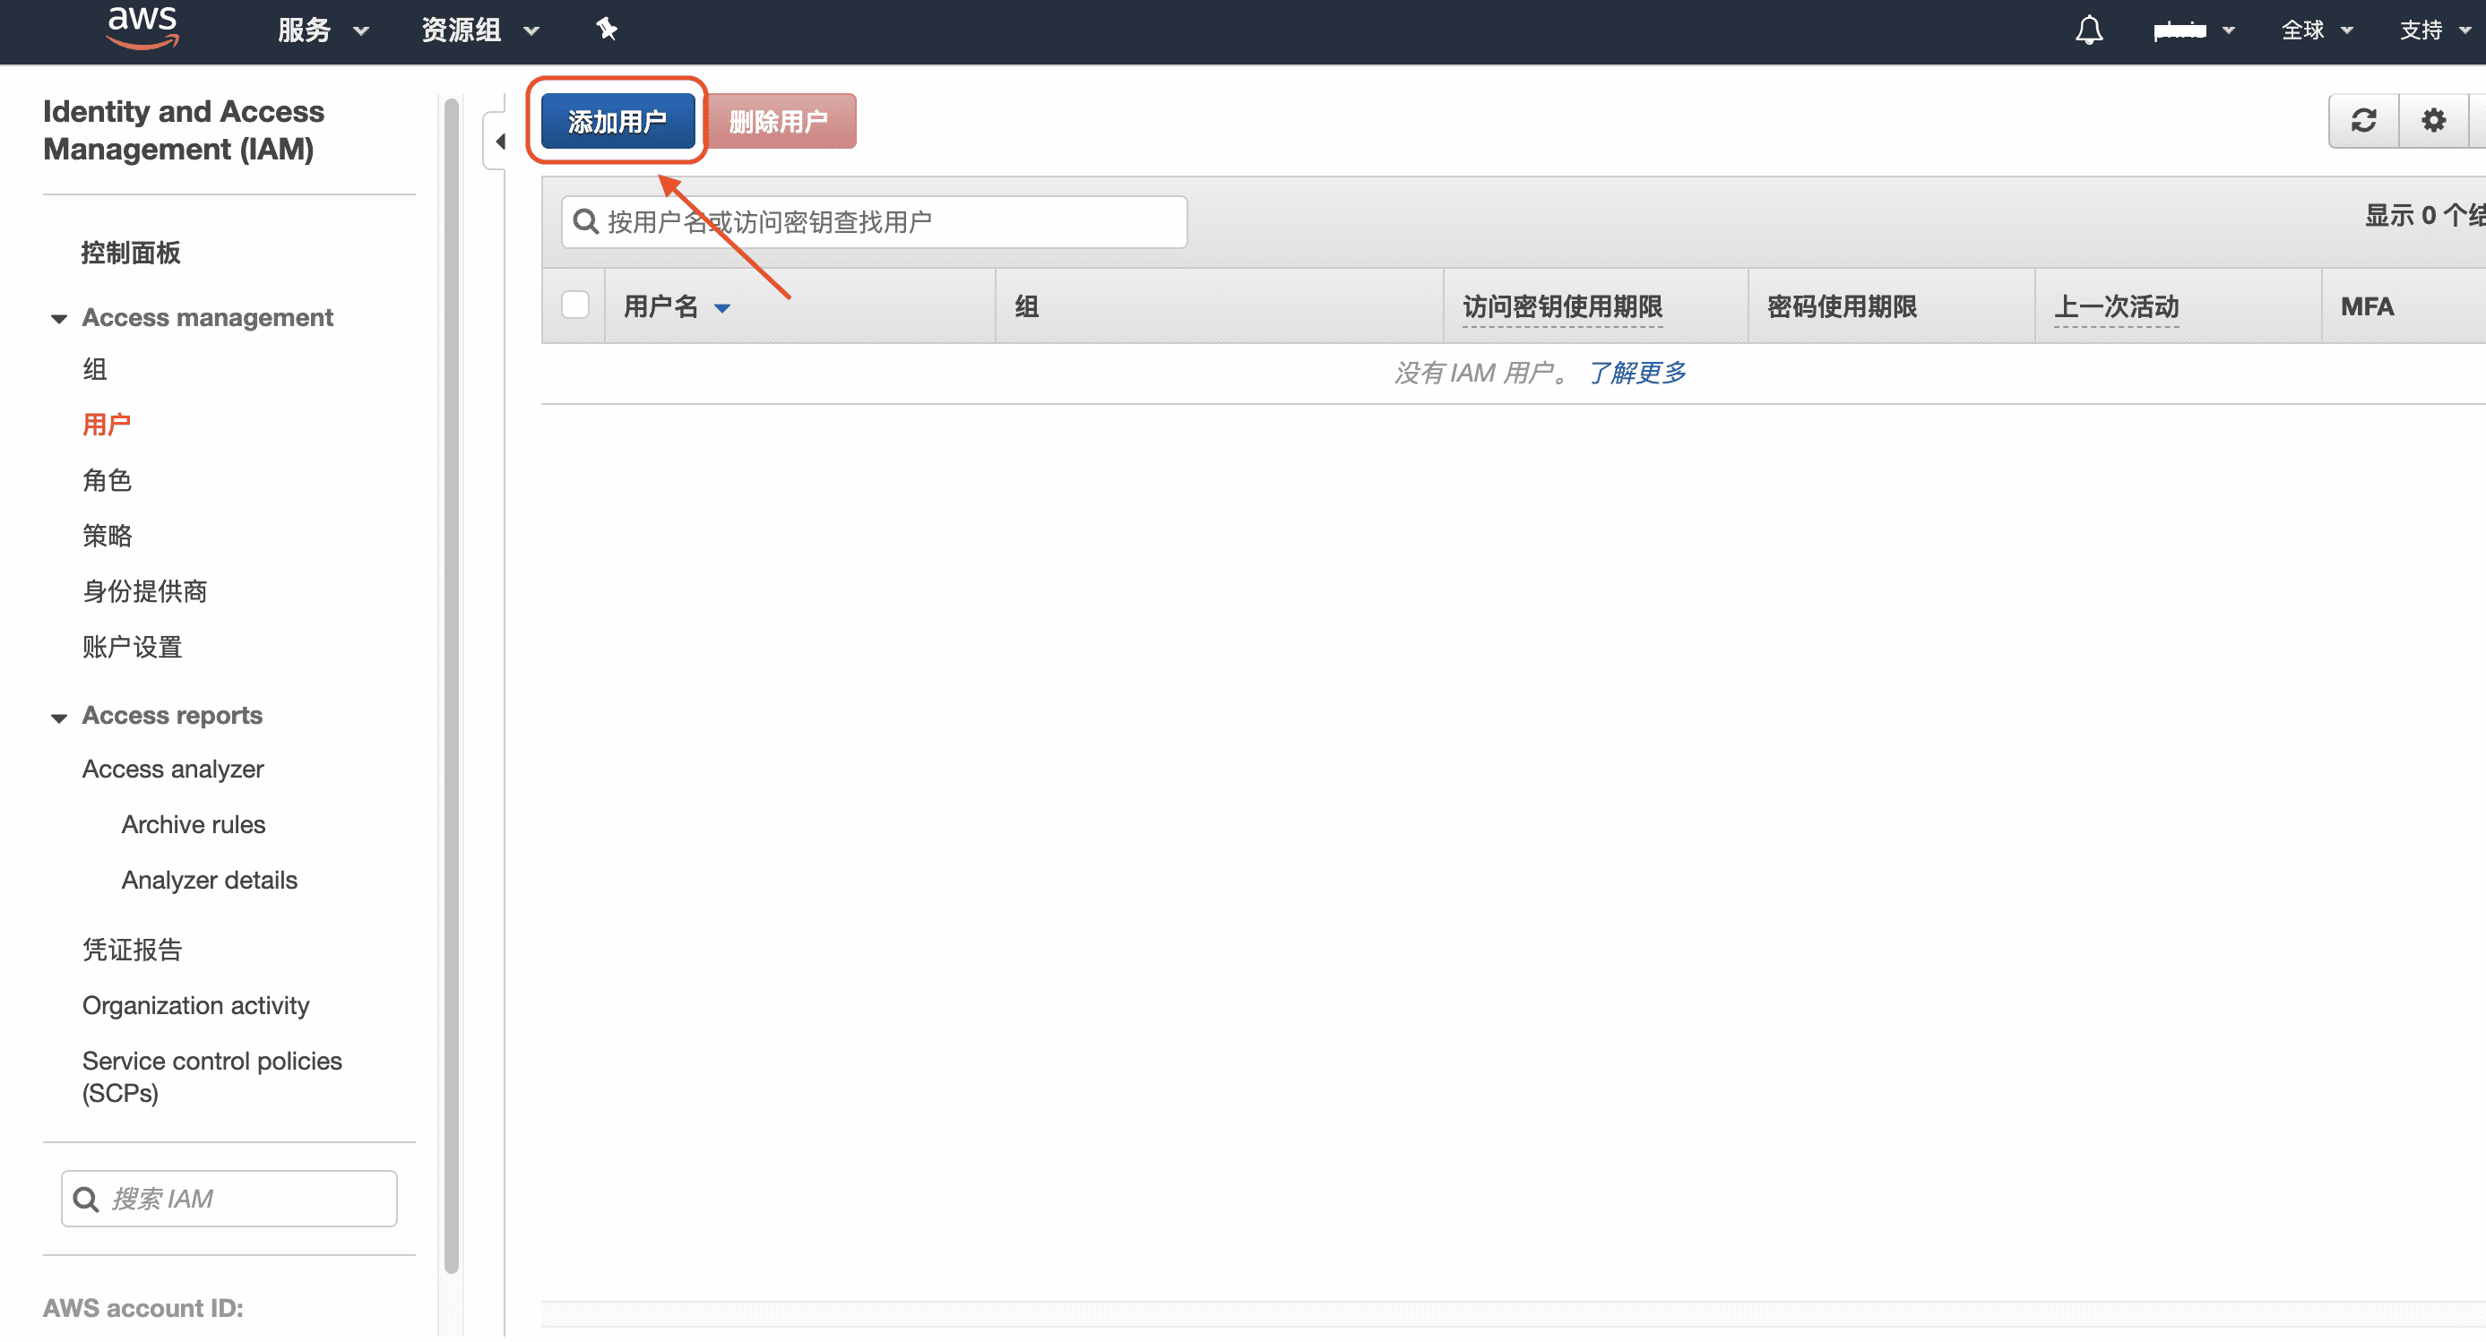Click the 添加用户 button
2486x1342 pixels.
tap(617, 122)
